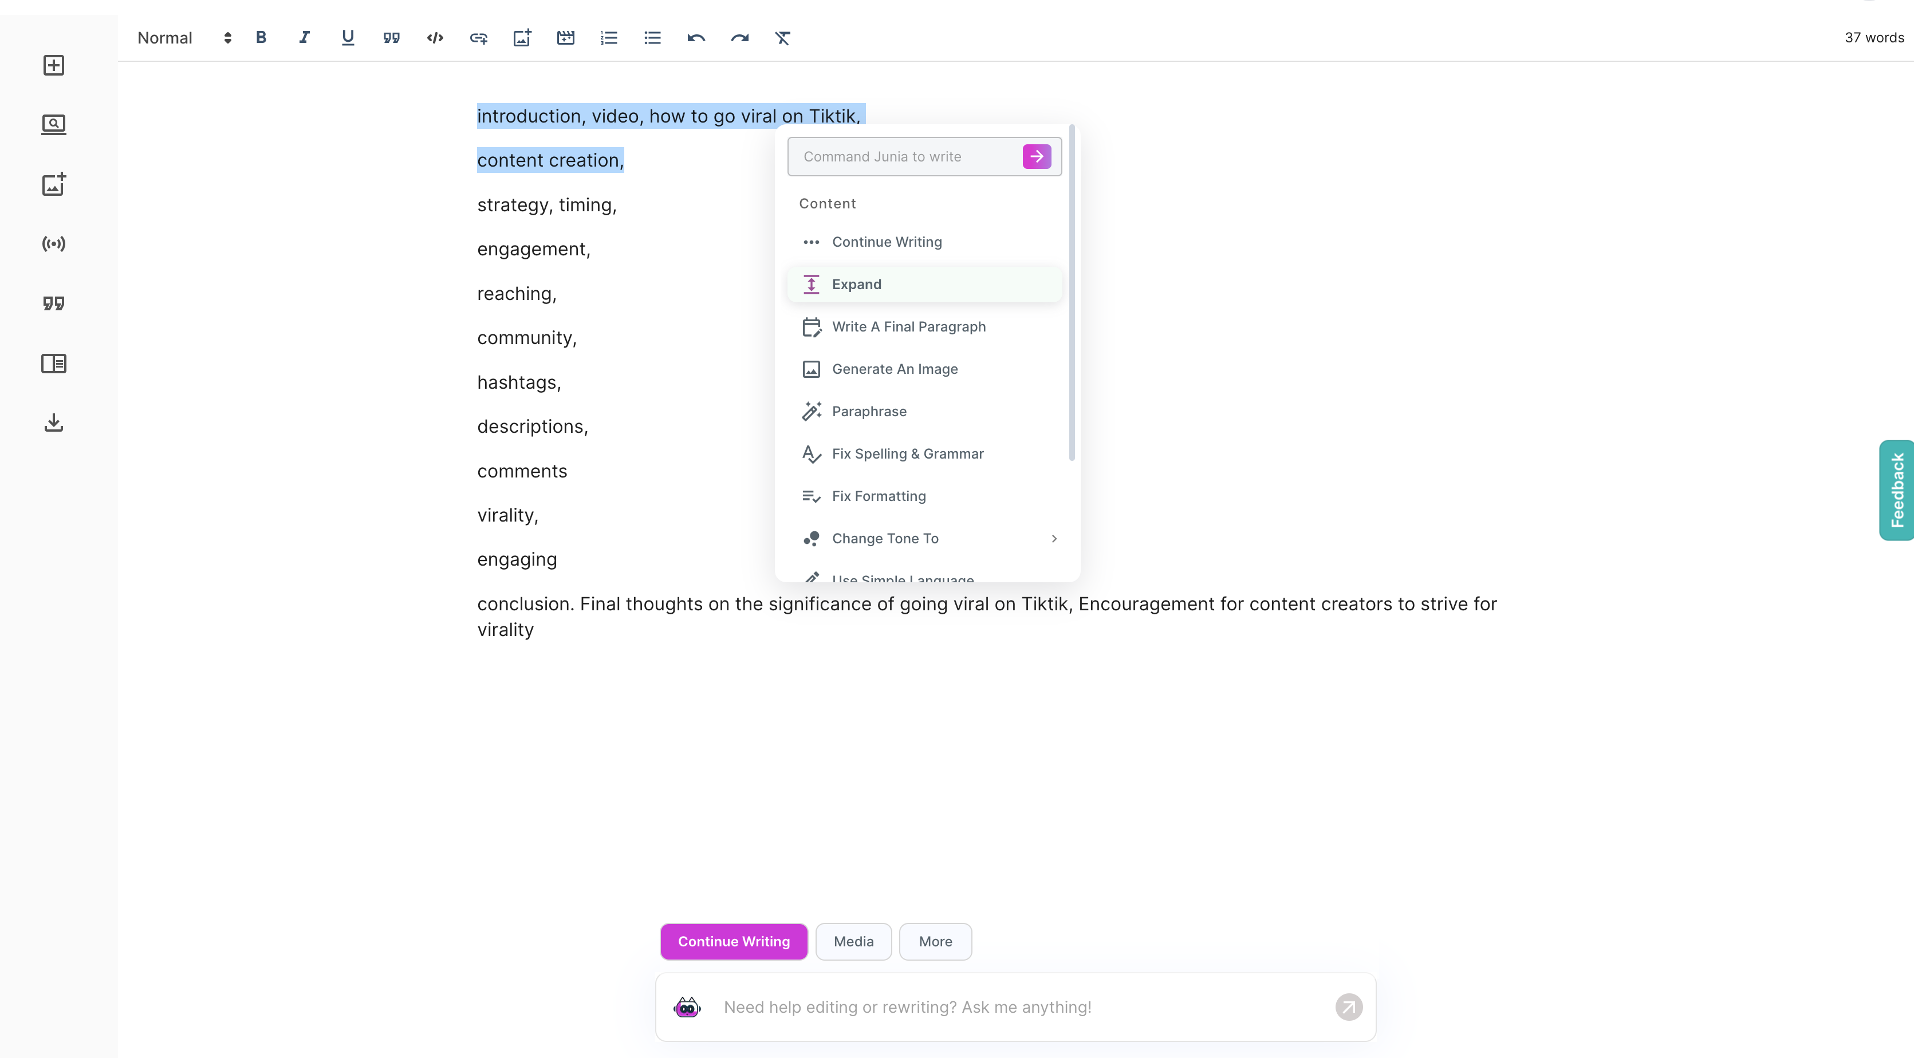Click the Command Junia to write field

click(x=904, y=157)
